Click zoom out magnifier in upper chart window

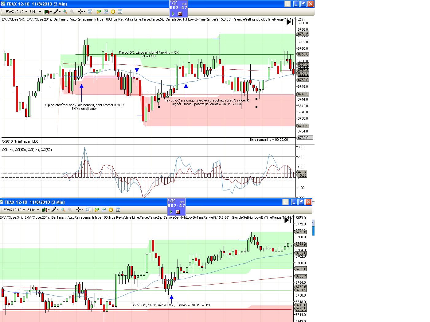pos(72,12)
